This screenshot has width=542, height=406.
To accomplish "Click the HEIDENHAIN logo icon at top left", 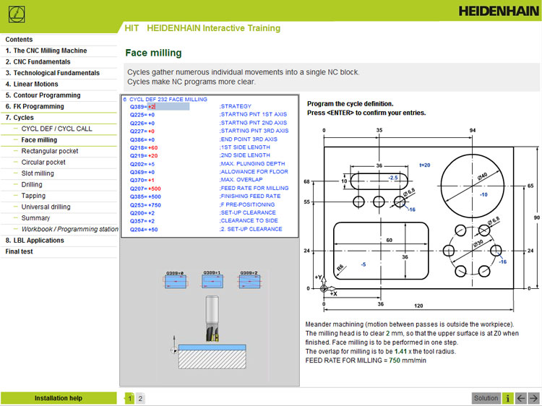I will pyautogui.click(x=17, y=15).
